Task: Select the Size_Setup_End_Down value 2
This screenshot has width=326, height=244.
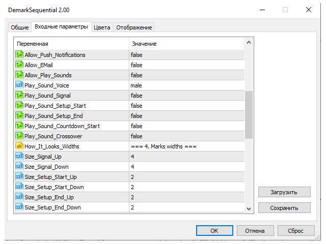Action: click(x=132, y=207)
